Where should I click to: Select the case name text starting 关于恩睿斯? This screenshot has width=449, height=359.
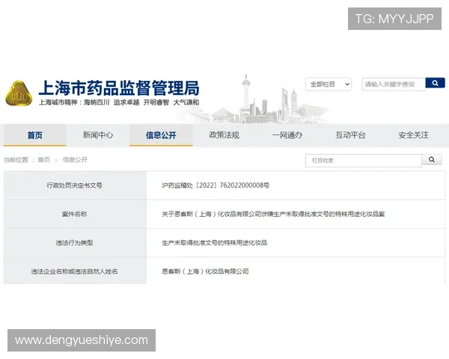point(273,214)
